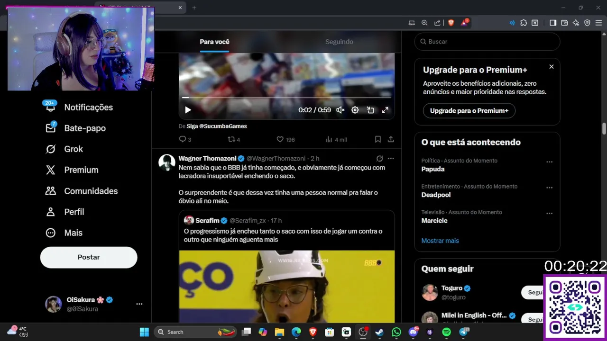This screenshot has height=341, width=607.
Task: Open Windows Start menu
Action: click(x=144, y=332)
